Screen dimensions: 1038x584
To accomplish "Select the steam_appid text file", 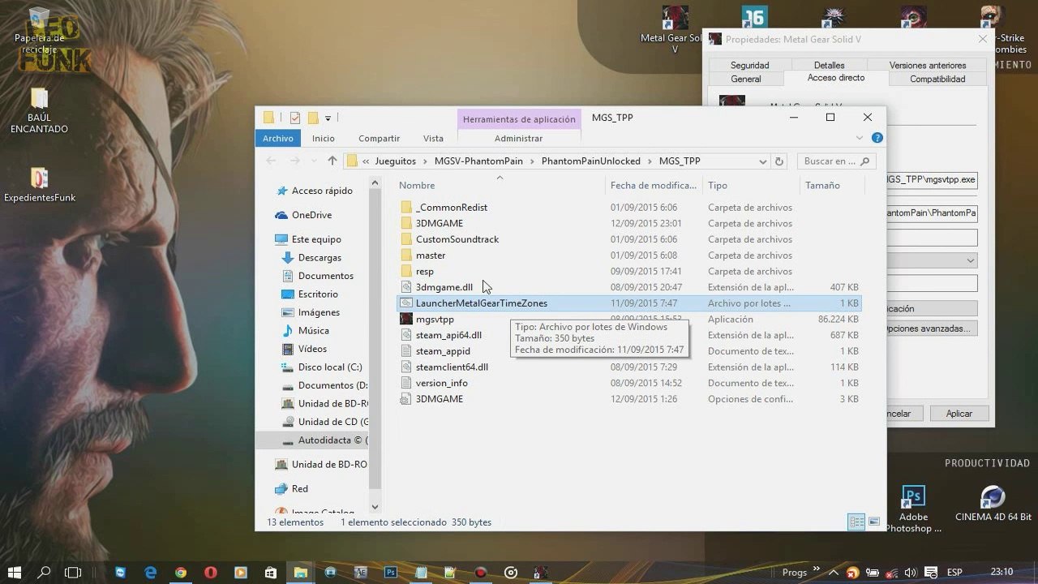I will coord(443,351).
